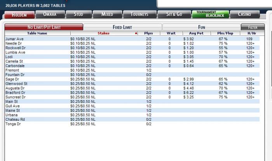This screenshot has width=272, height=161.
Task: Click the $ 4.48 average pot cell
Action: [188, 88]
